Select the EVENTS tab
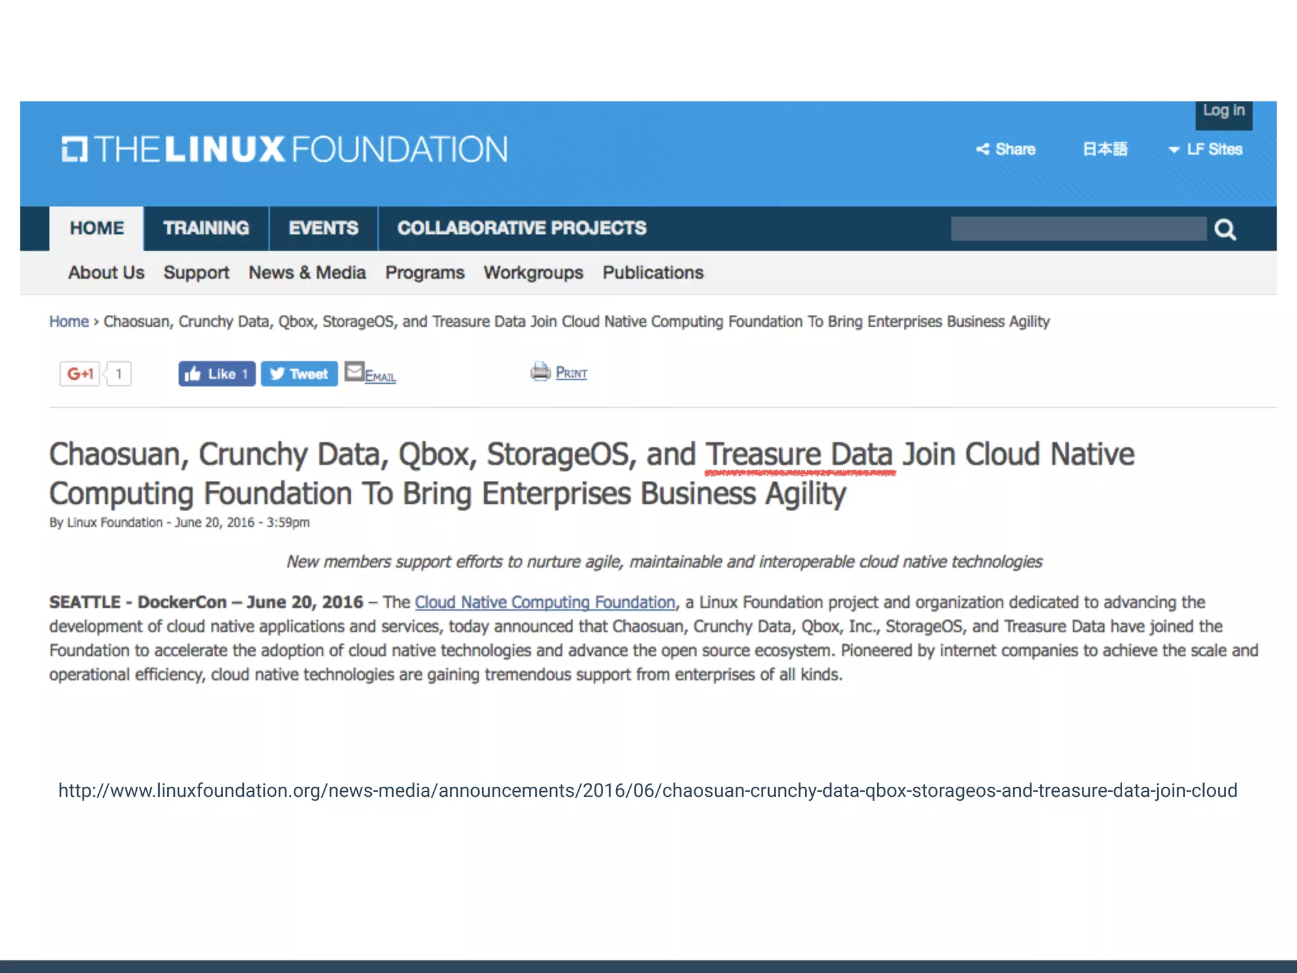 (324, 228)
